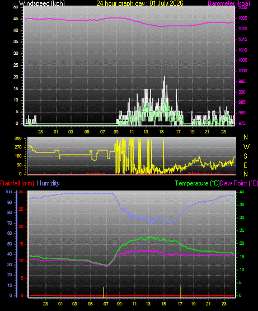
Task: Click blue humidity axis value 70
Action: [10, 224]
